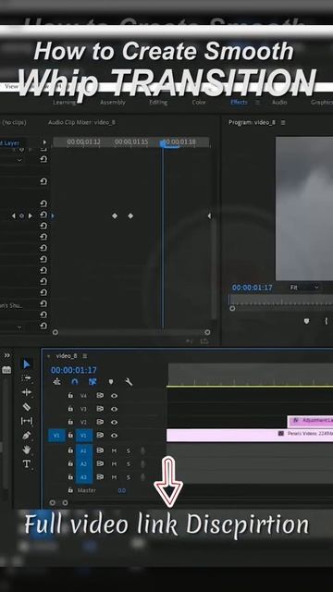
Task: Switch to Color workspace
Action: click(199, 103)
